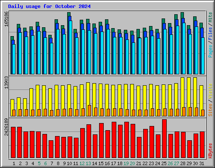
Task: Click the red KBytes bar for day 1
Action: [13, 142]
